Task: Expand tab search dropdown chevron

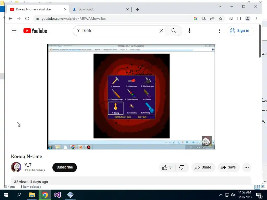Action: click(x=220, y=7)
